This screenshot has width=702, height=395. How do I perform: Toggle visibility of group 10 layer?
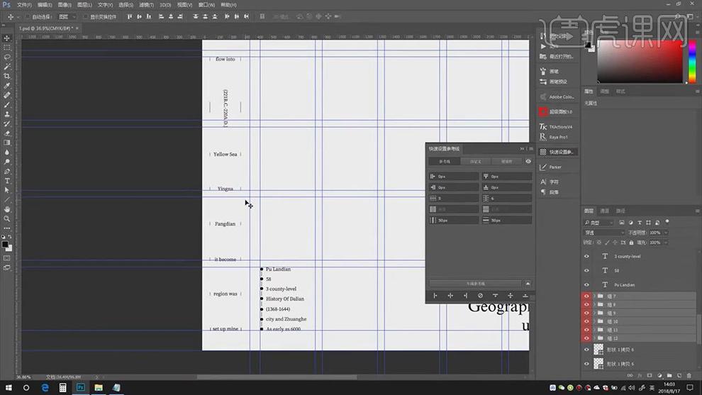pyautogui.click(x=586, y=321)
